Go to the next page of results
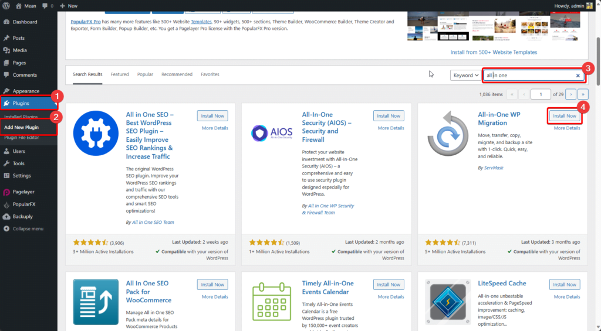 tap(570, 94)
